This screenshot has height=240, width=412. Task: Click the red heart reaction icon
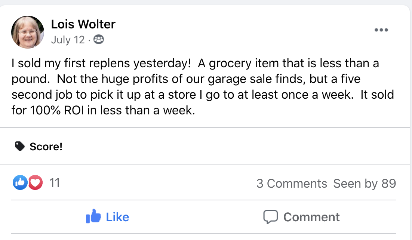tap(36, 183)
